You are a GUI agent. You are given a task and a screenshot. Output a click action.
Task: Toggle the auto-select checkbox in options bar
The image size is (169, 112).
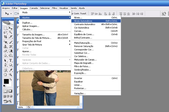pyautogui.click(x=16, y=13)
